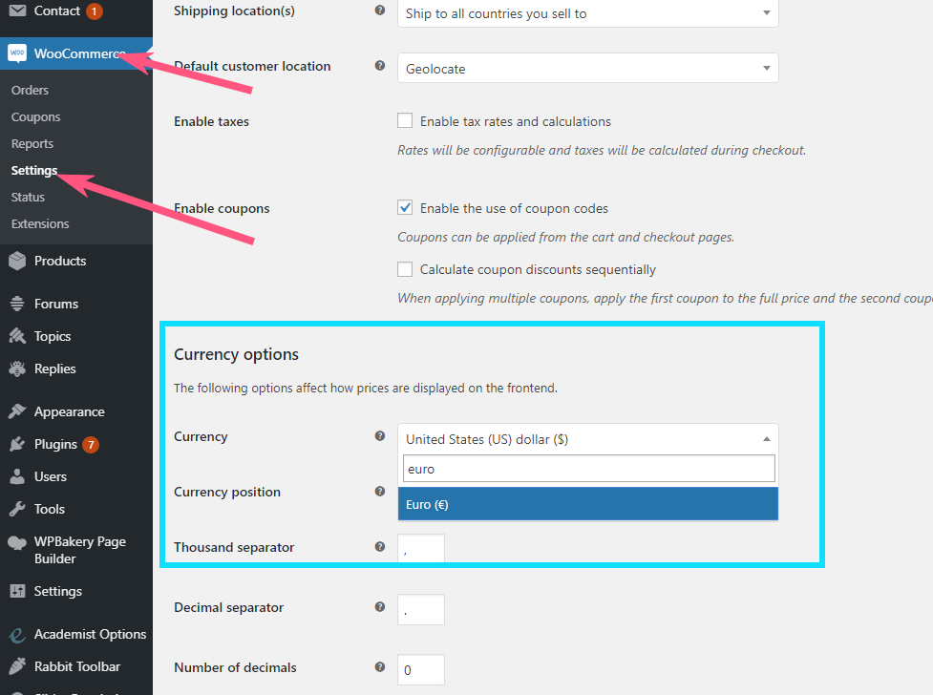Click the Plugins update count badge
Image resolution: width=933 pixels, height=695 pixels.
click(x=91, y=445)
